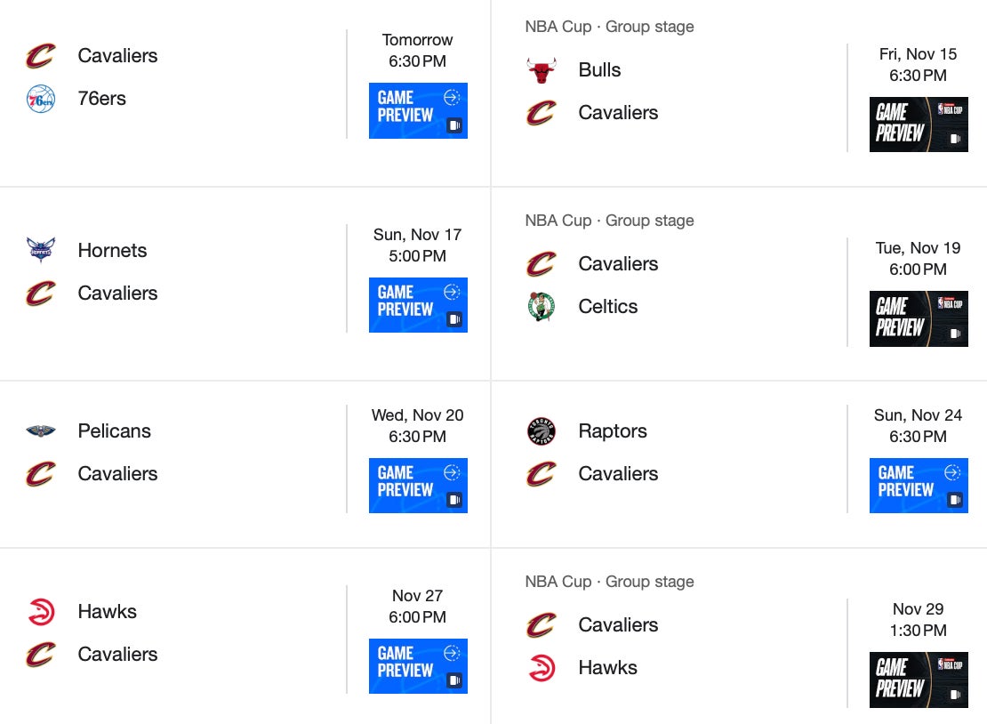The height and width of the screenshot is (724, 987).
Task: Open NBA Cup preview for Nov 29 game
Action: [x=919, y=680]
